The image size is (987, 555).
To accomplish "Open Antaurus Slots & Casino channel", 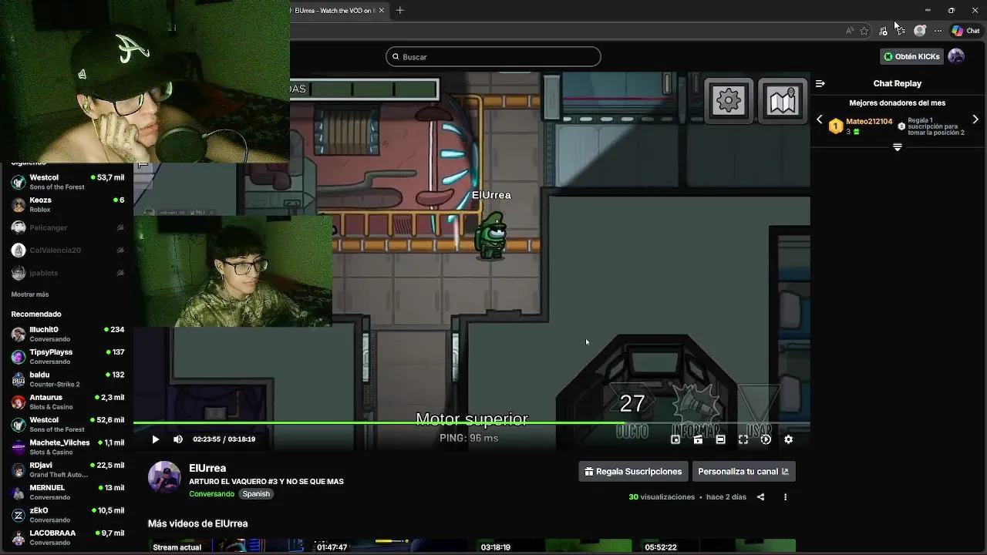I will (x=67, y=402).
